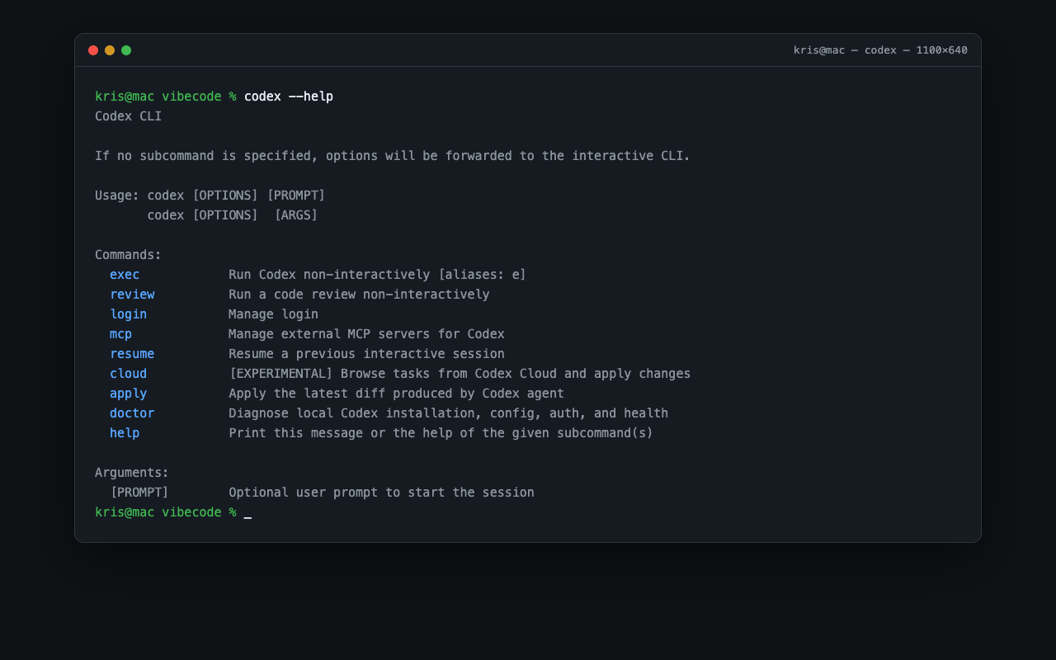
Task: Click 'Apply the latest diff produced by Codex agent'
Action: point(397,394)
